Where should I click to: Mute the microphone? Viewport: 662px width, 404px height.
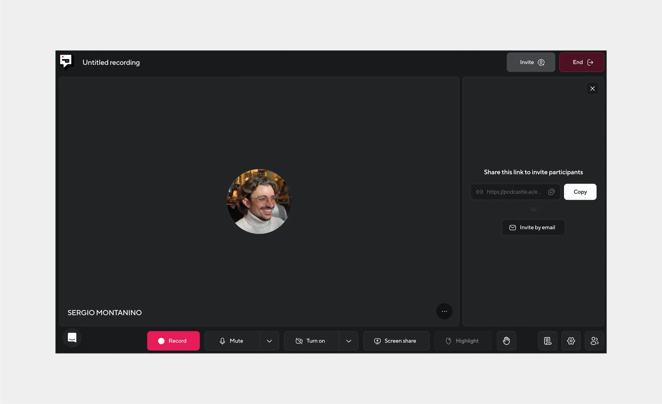pyautogui.click(x=232, y=341)
